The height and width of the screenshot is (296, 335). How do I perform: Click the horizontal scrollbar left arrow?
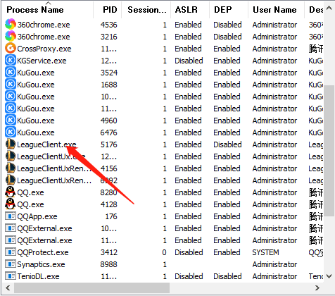(x=8, y=288)
